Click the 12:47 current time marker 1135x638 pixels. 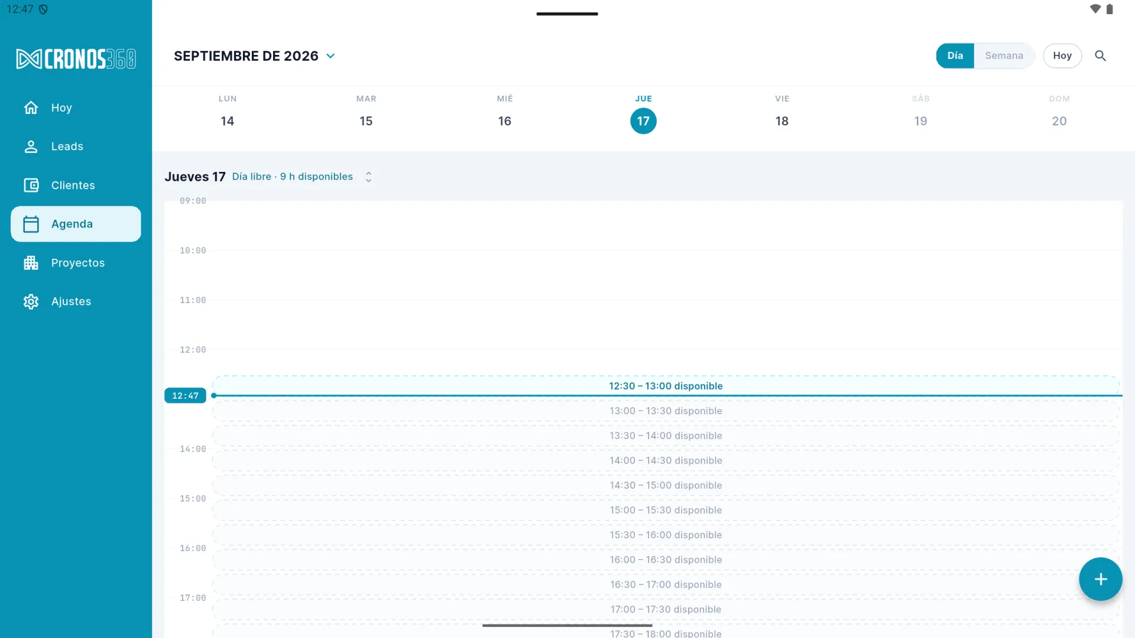click(x=185, y=396)
